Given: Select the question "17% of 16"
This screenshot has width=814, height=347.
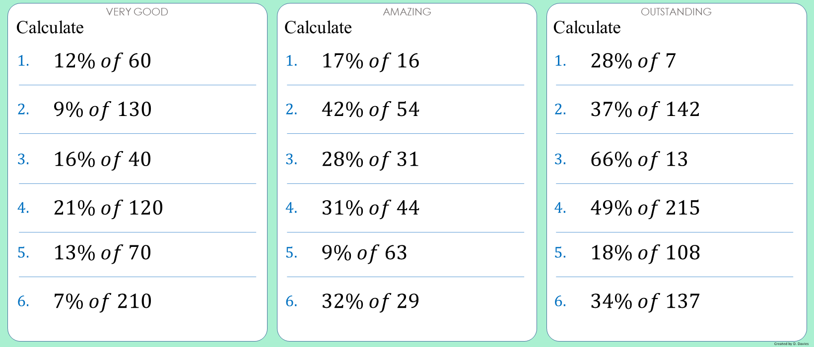Looking at the screenshot, I should pos(370,61).
